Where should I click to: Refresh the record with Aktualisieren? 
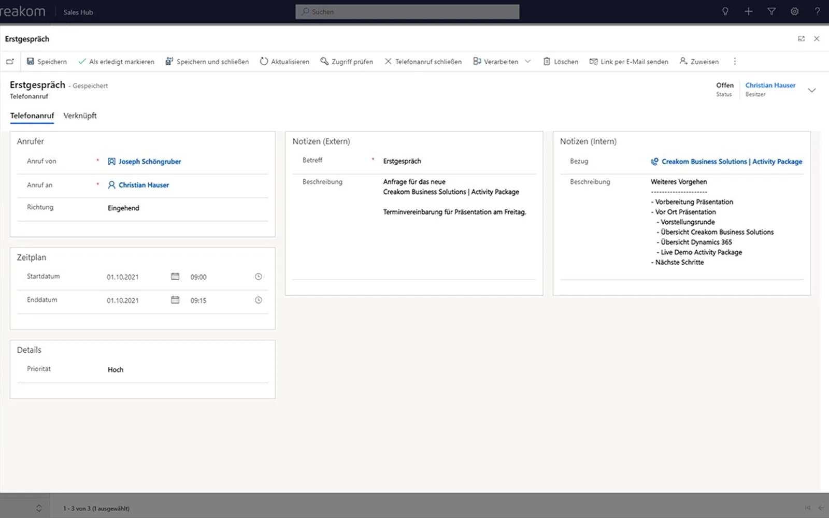click(284, 62)
